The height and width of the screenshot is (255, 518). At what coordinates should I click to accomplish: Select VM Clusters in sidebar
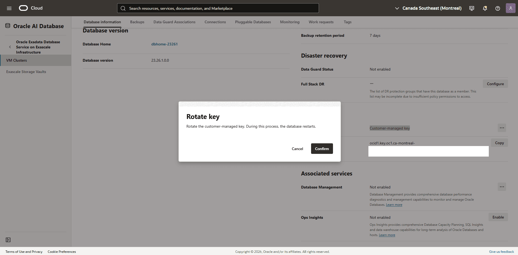36,60
